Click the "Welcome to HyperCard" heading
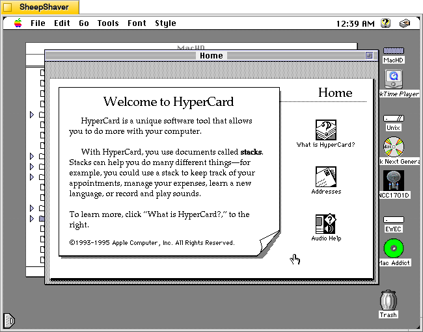The image size is (423, 332). [169, 101]
